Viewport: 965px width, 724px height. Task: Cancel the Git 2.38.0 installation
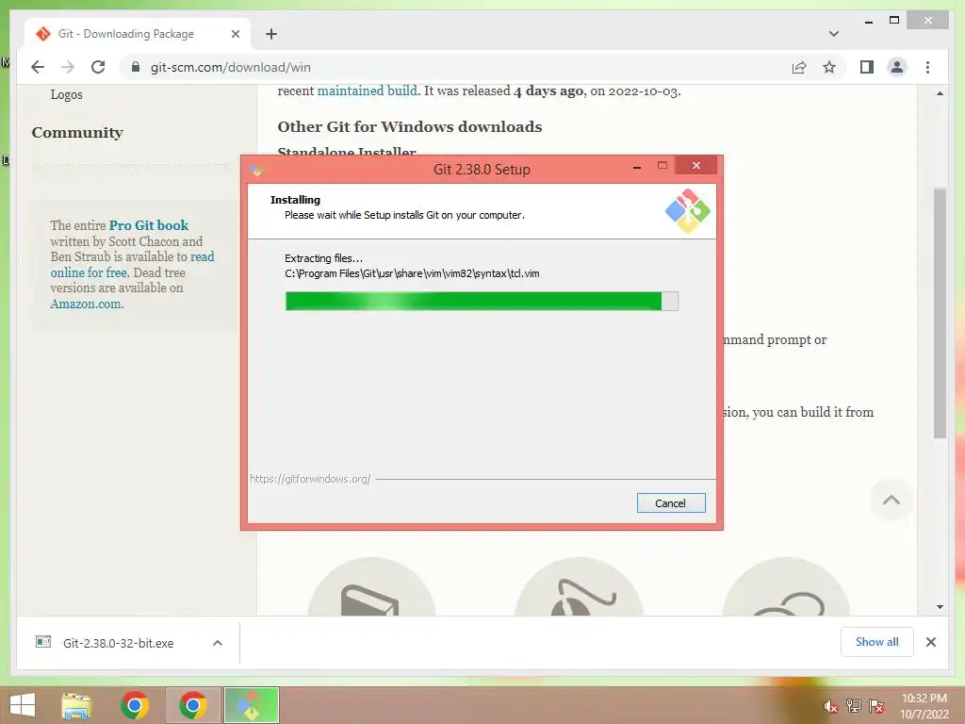[x=671, y=503]
